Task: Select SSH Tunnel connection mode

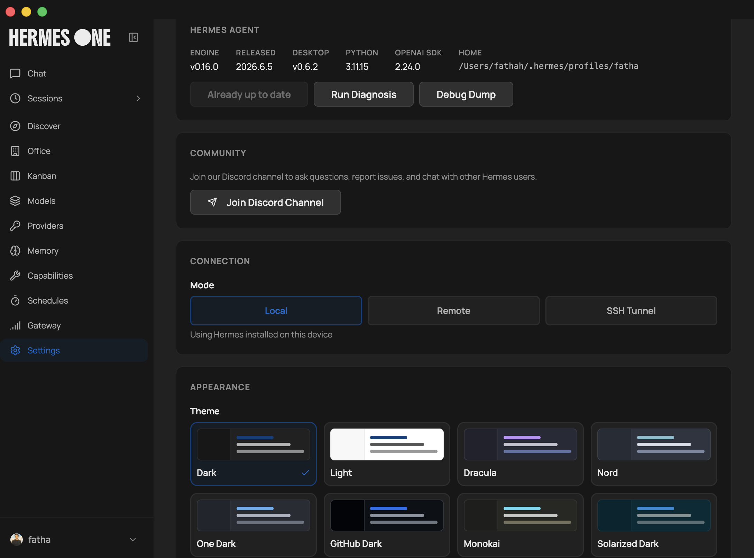Action: [x=631, y=310]
